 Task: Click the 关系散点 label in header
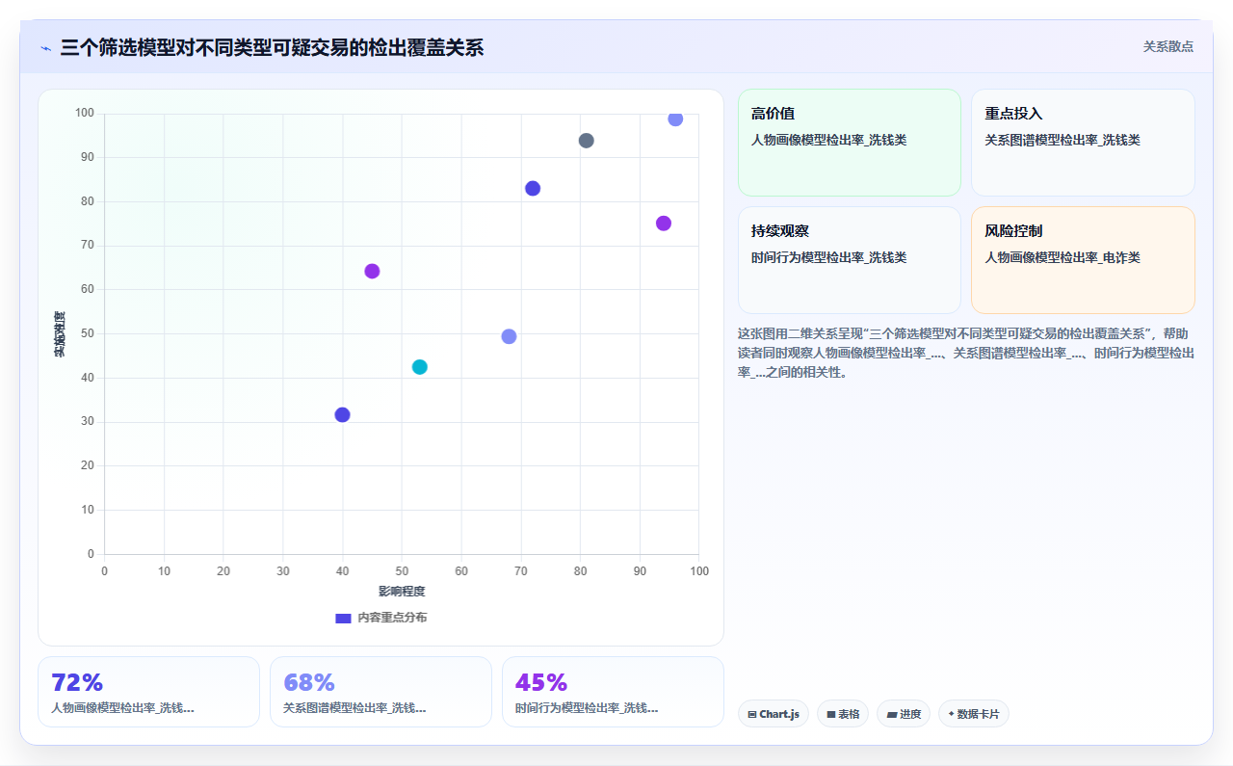click(1168, 46)
